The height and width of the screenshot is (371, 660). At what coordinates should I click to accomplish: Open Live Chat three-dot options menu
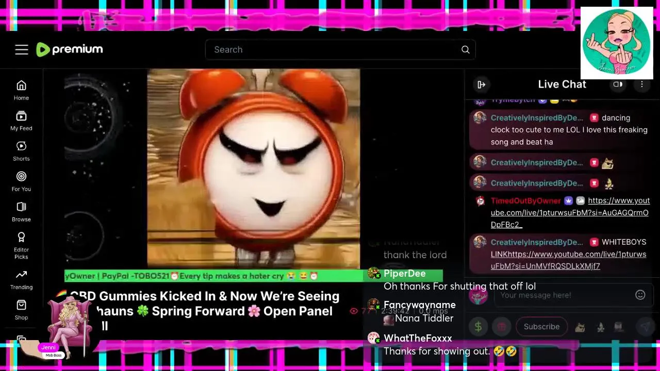[642, 85]
